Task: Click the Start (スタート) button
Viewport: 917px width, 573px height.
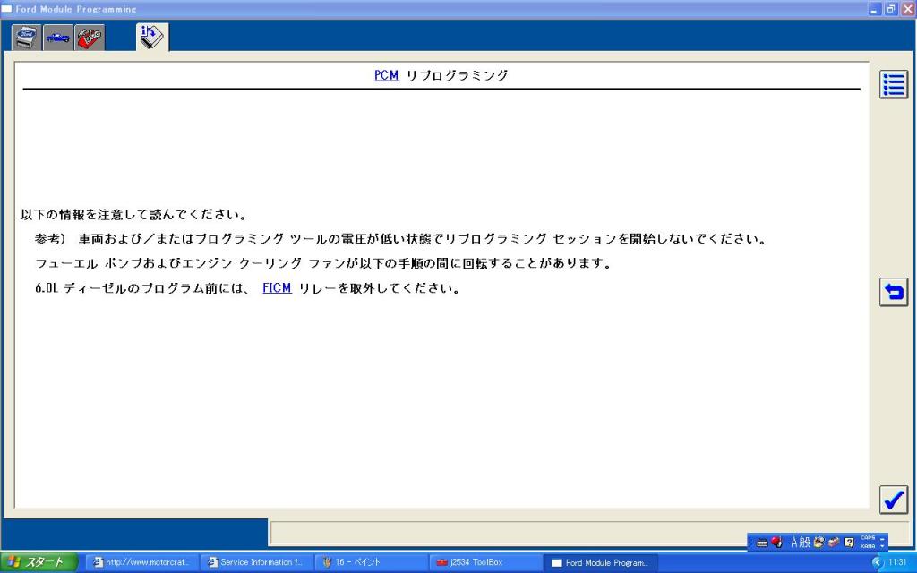Action: [39, 562]
